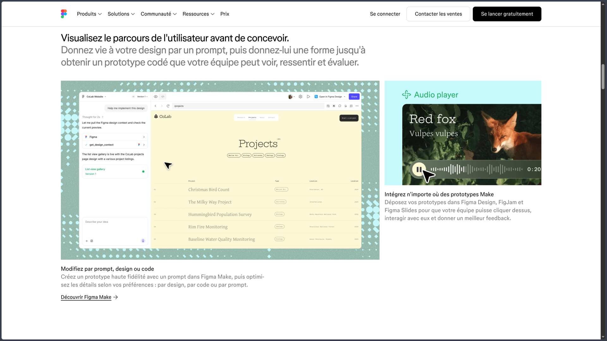This screenshot has height=341, width=607.
Task: Pause the Red fox audio player
Action: (x=419, y=169)
